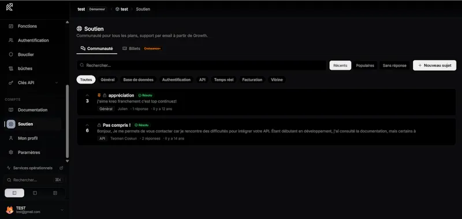The height and width of the screenshot is (219, 462).
Task: Sort topics by Populaires
Action: coord(365,65)
